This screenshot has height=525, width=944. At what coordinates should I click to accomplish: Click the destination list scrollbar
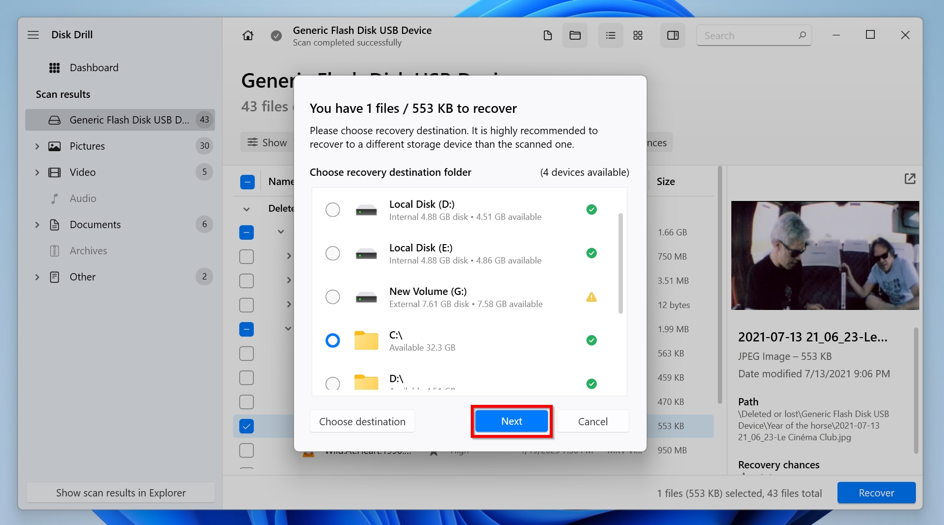pos(620,263)
